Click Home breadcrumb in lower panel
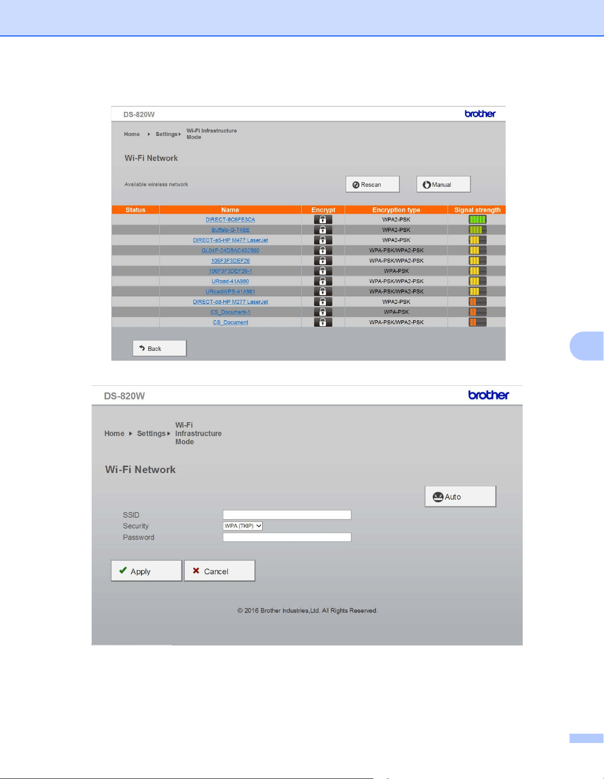This screenshot has height=779, width=604. (114, 434)
